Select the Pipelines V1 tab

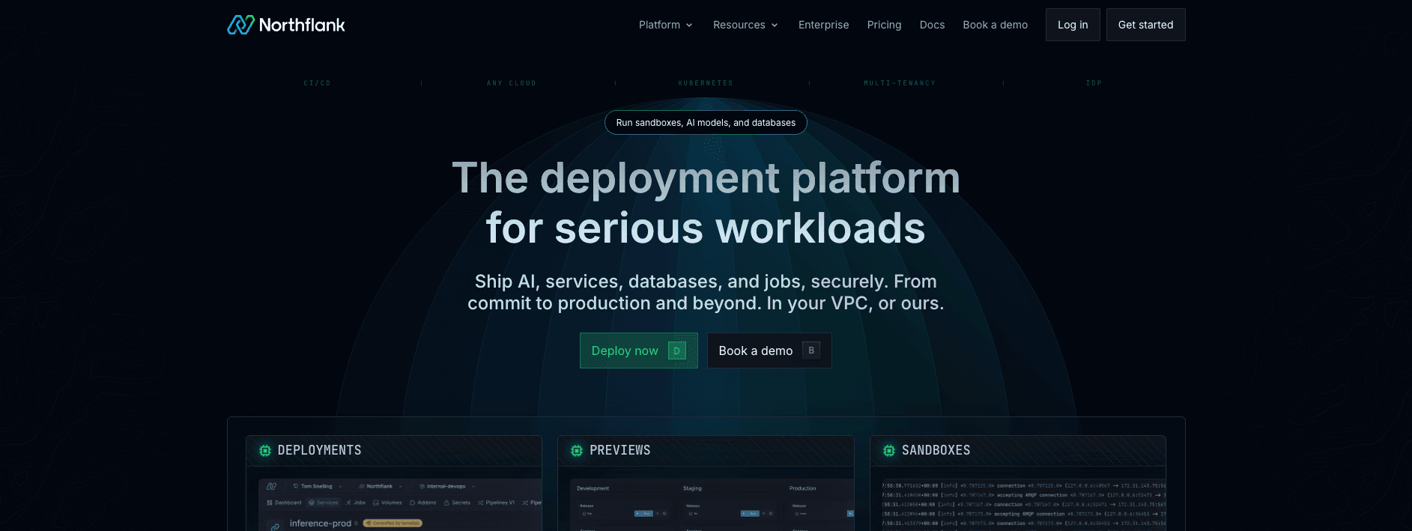[x=496, y=503]
